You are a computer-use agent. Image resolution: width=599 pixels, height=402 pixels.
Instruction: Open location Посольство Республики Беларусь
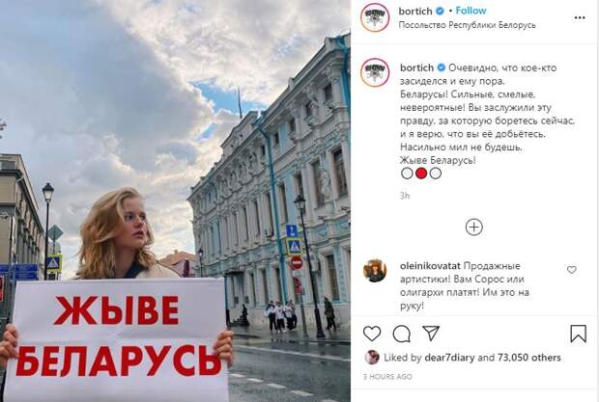coord(467,25)
